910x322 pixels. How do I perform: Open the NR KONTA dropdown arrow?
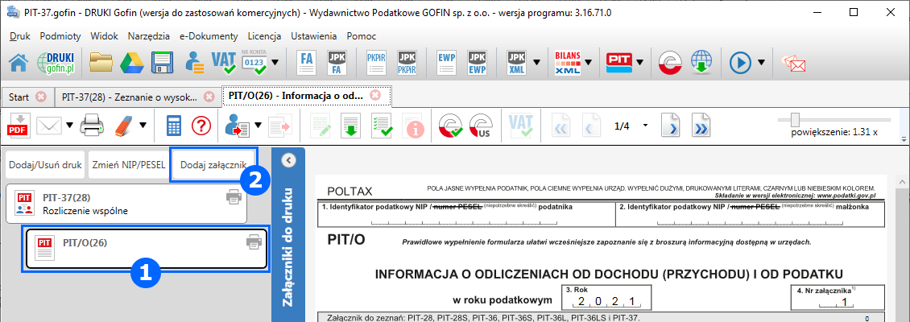tap(275, 61)
